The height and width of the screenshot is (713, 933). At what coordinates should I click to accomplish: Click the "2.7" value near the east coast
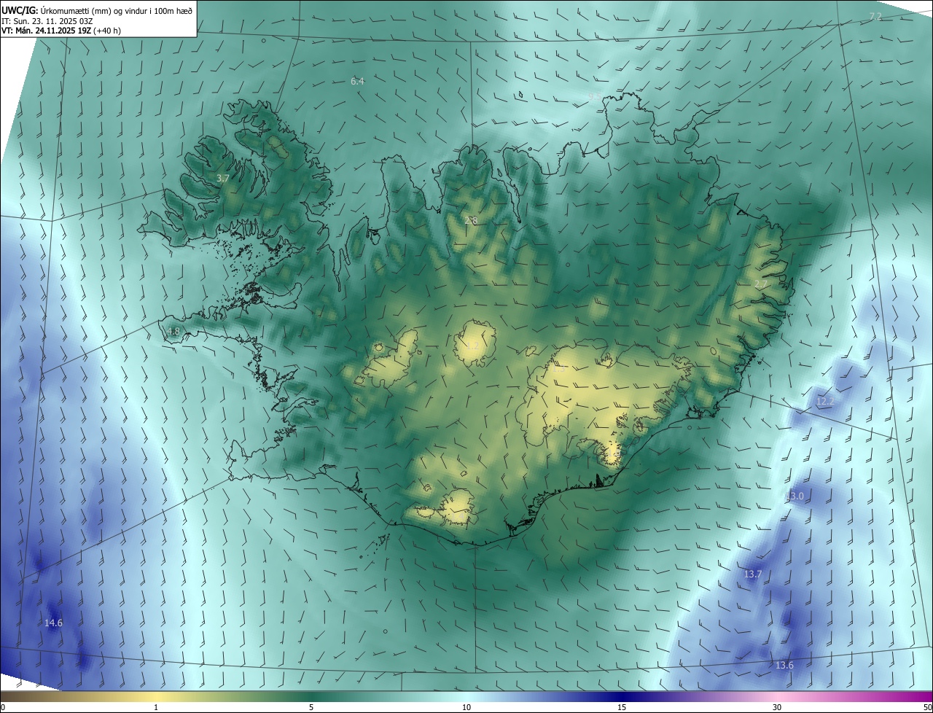[761, 284]
